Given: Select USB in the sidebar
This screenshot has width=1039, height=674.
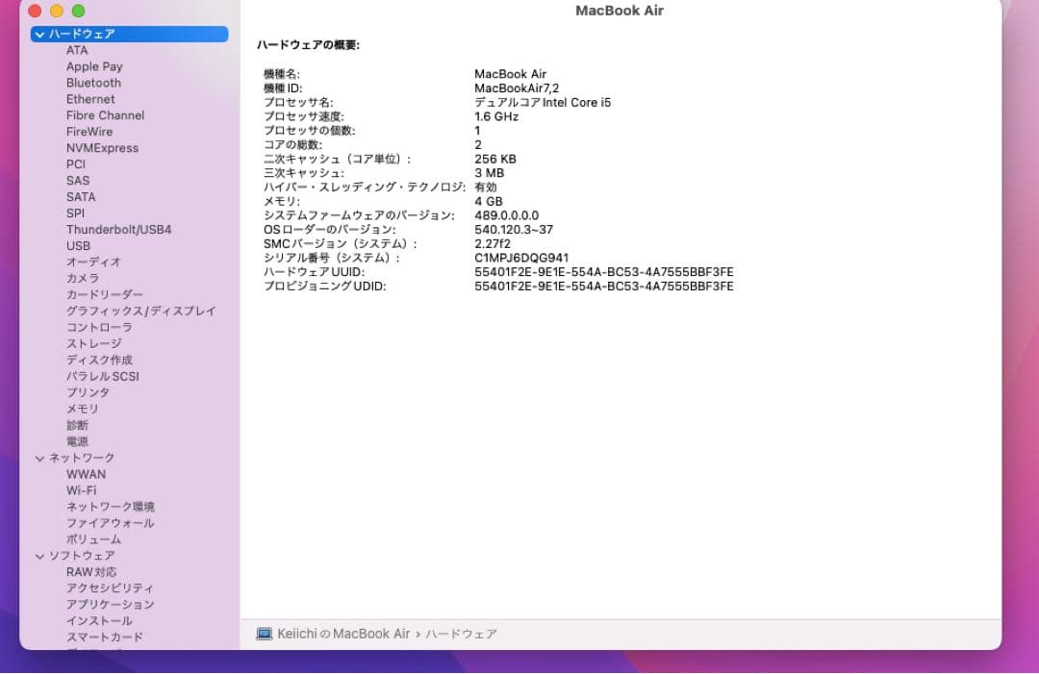Looking at the screenshot, I should (78, 245).
